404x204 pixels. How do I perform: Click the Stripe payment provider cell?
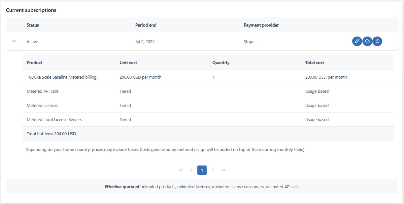click(x=249, y=42)
